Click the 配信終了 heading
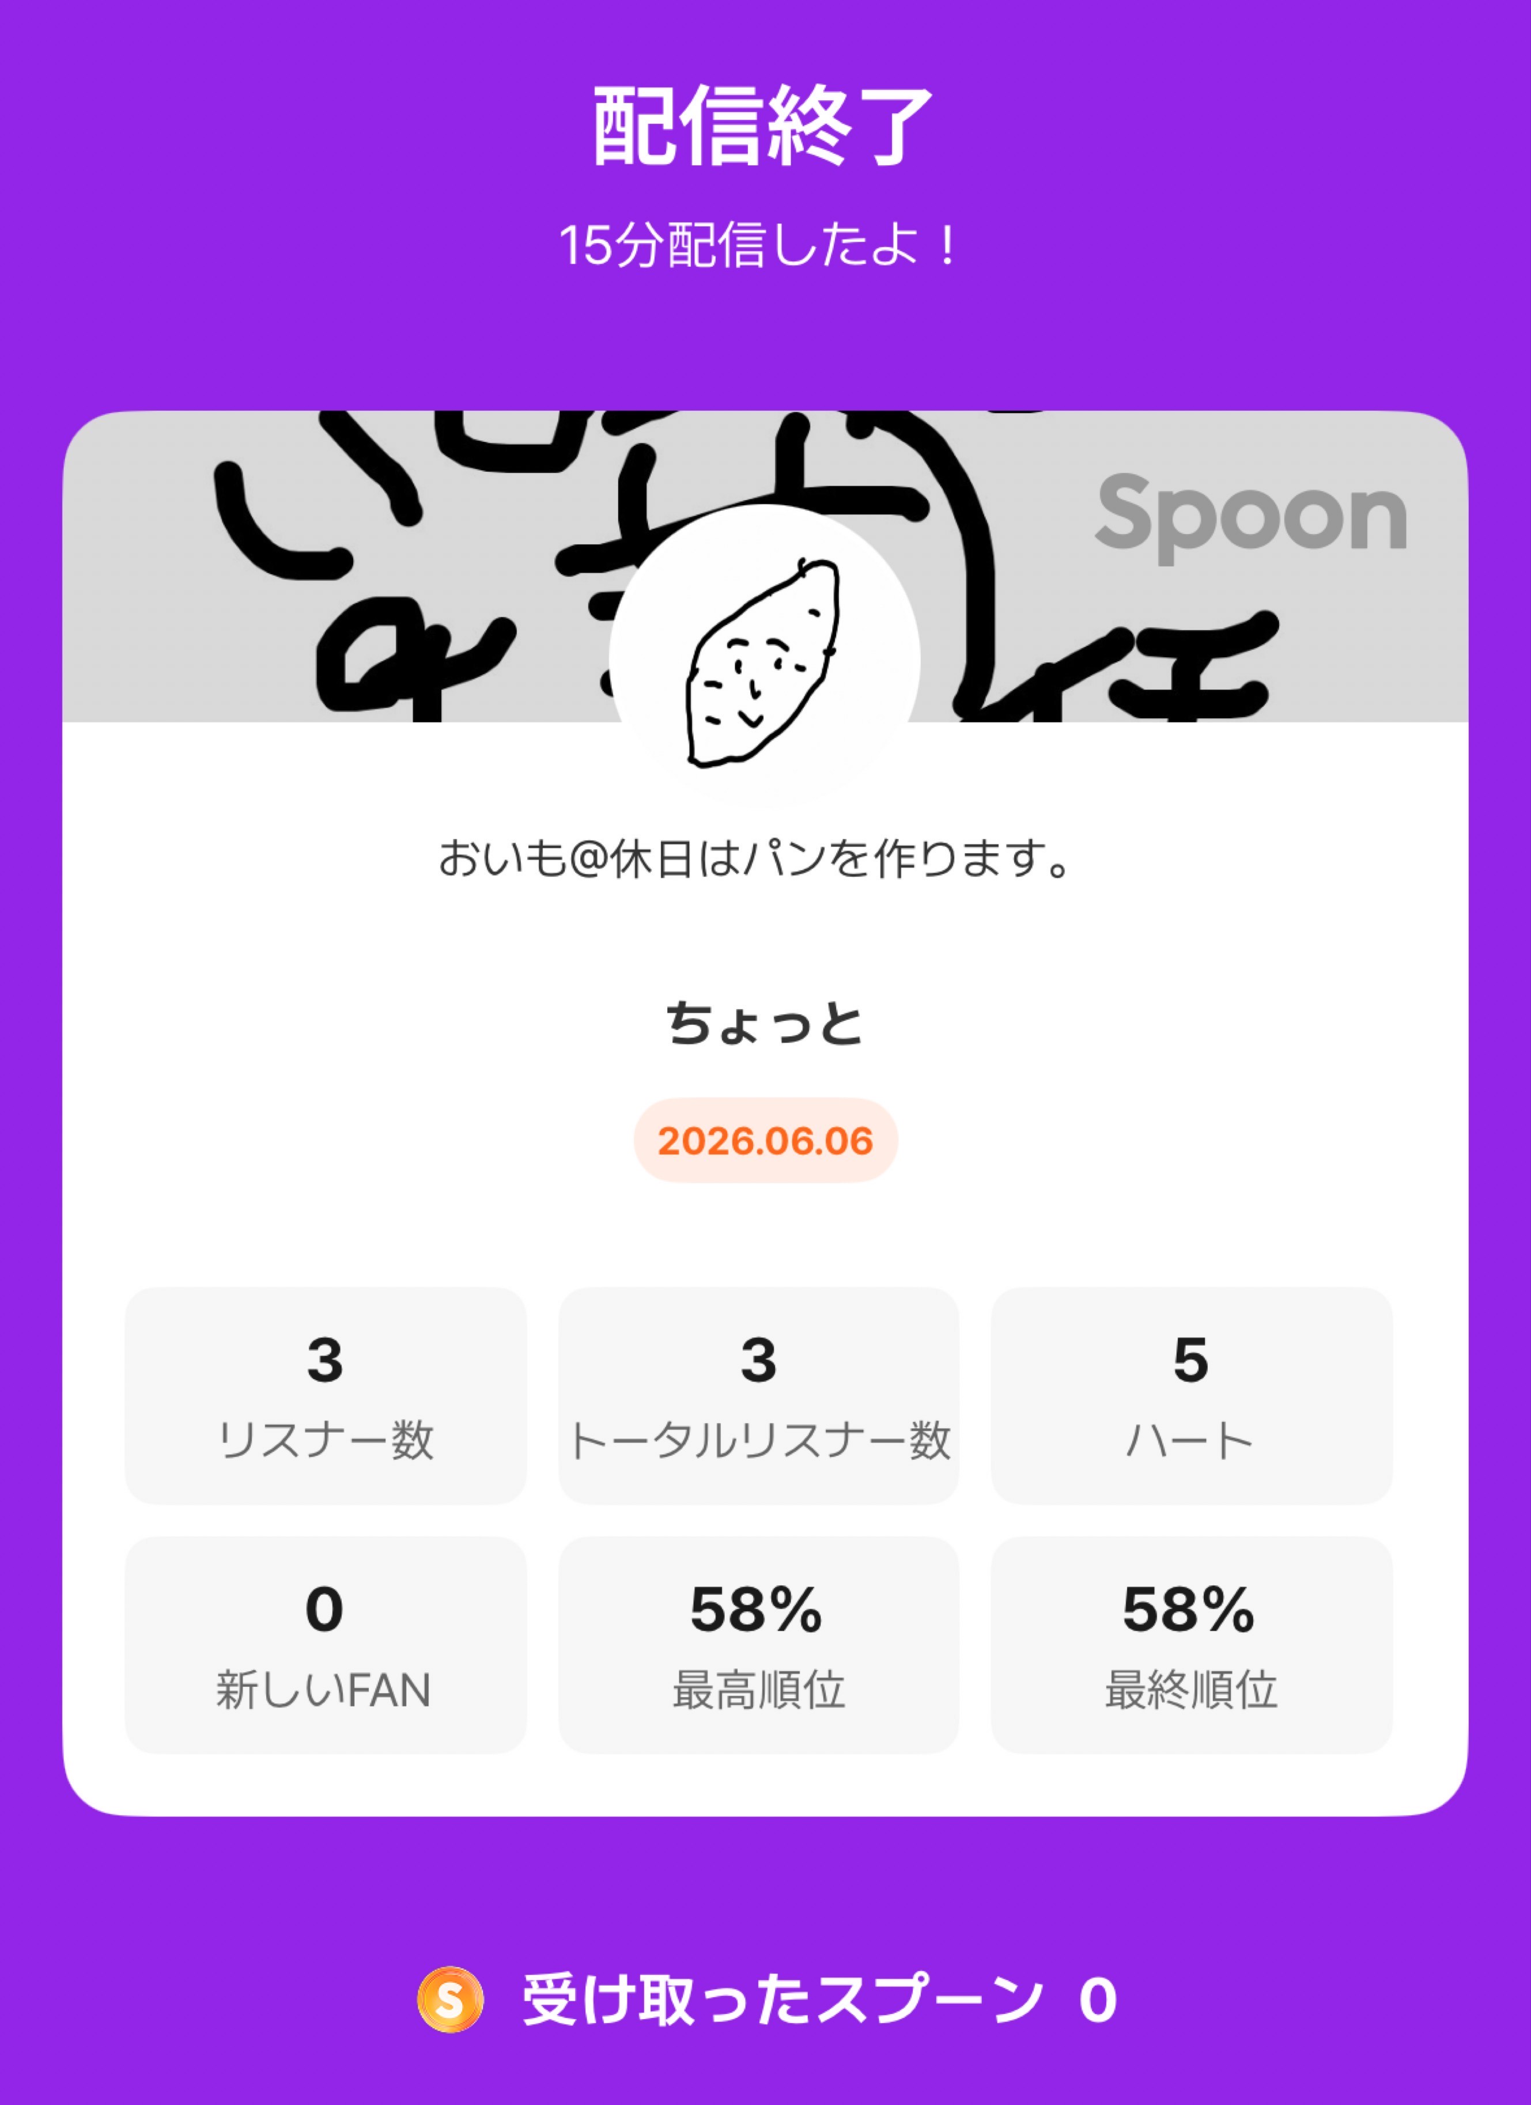 763,126
